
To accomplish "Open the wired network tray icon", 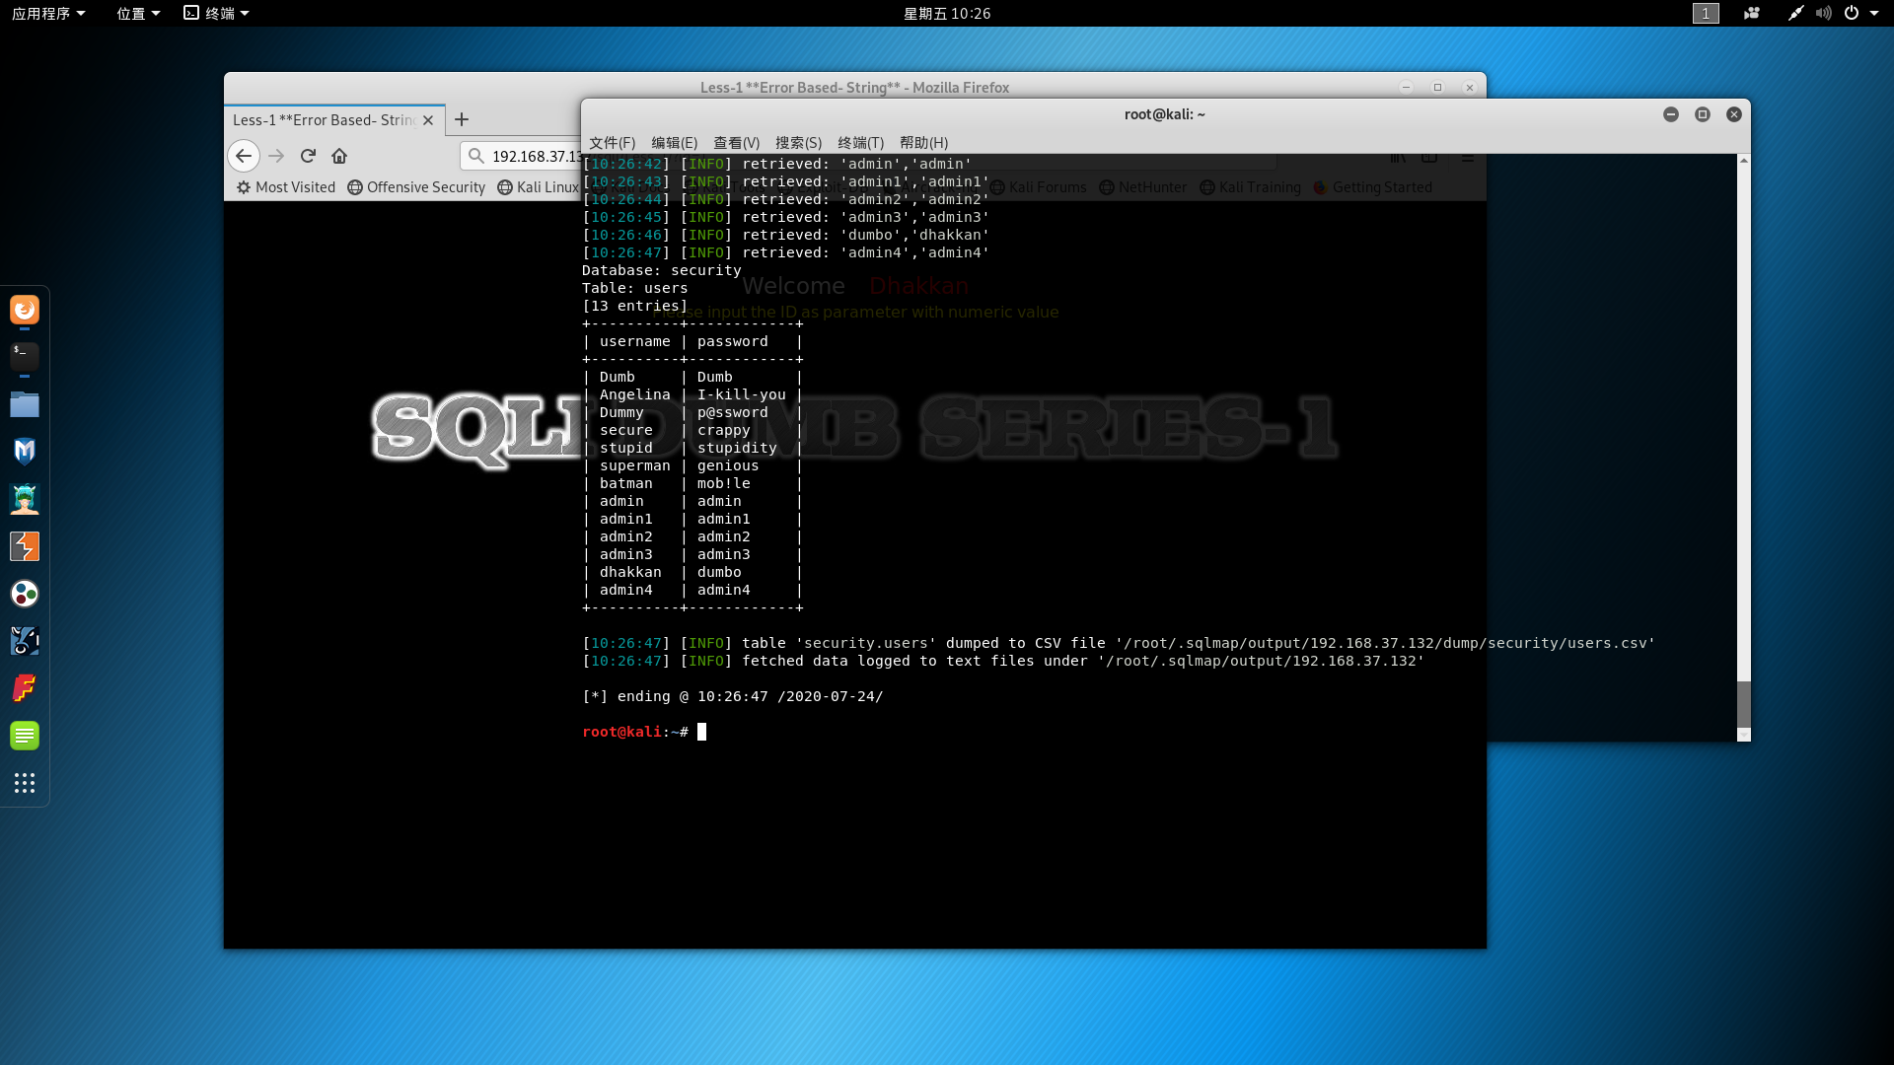I will tap(1795, 13).
